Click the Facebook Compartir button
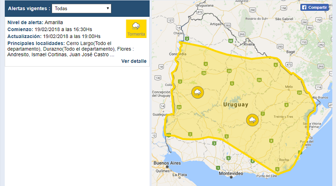Image resolution: width=336 pixels, height=186 pixels. (x=314, y=7)
